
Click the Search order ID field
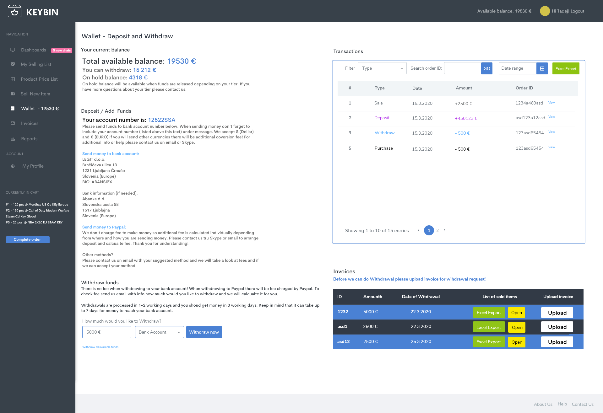pos(463,68)
